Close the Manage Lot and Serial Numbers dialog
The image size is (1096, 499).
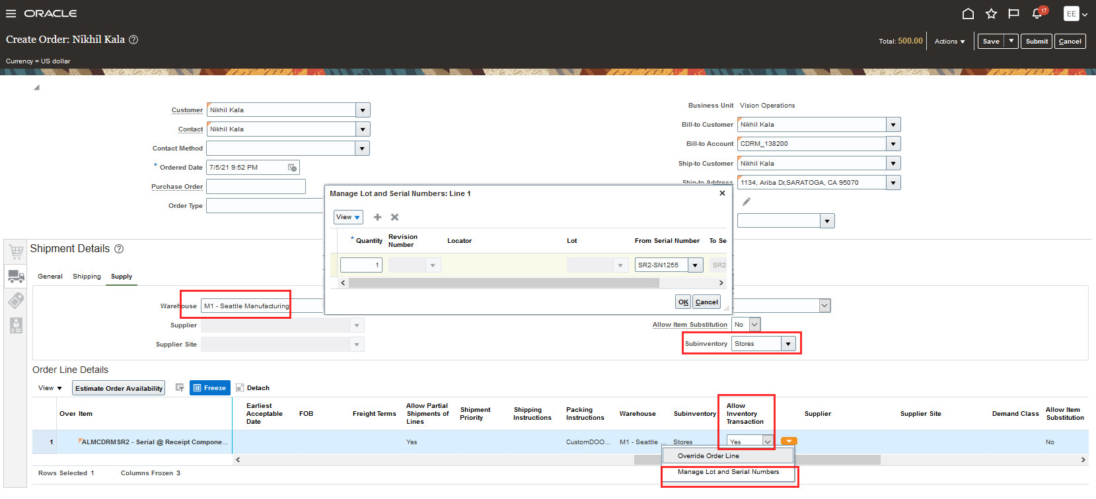(x=722, y=193)
